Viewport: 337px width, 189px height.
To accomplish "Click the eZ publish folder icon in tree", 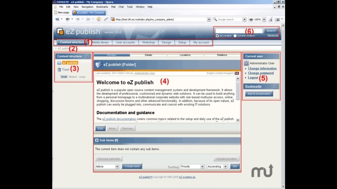I will [59, 63].
